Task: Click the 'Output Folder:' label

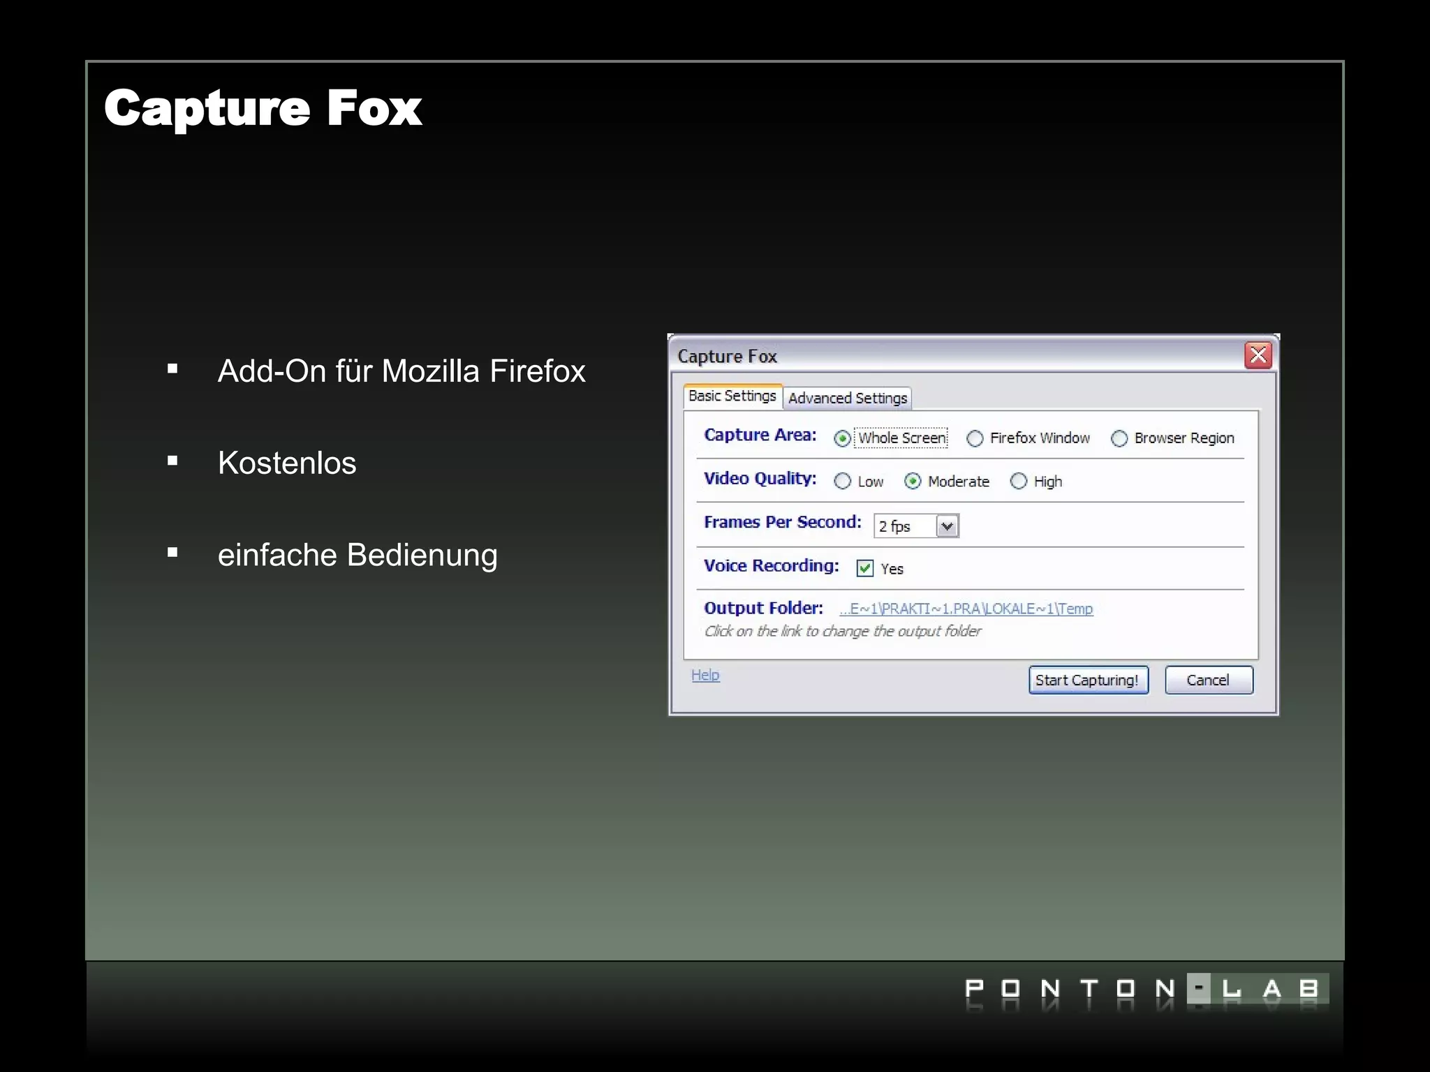Action: click(x=763, y=608)
